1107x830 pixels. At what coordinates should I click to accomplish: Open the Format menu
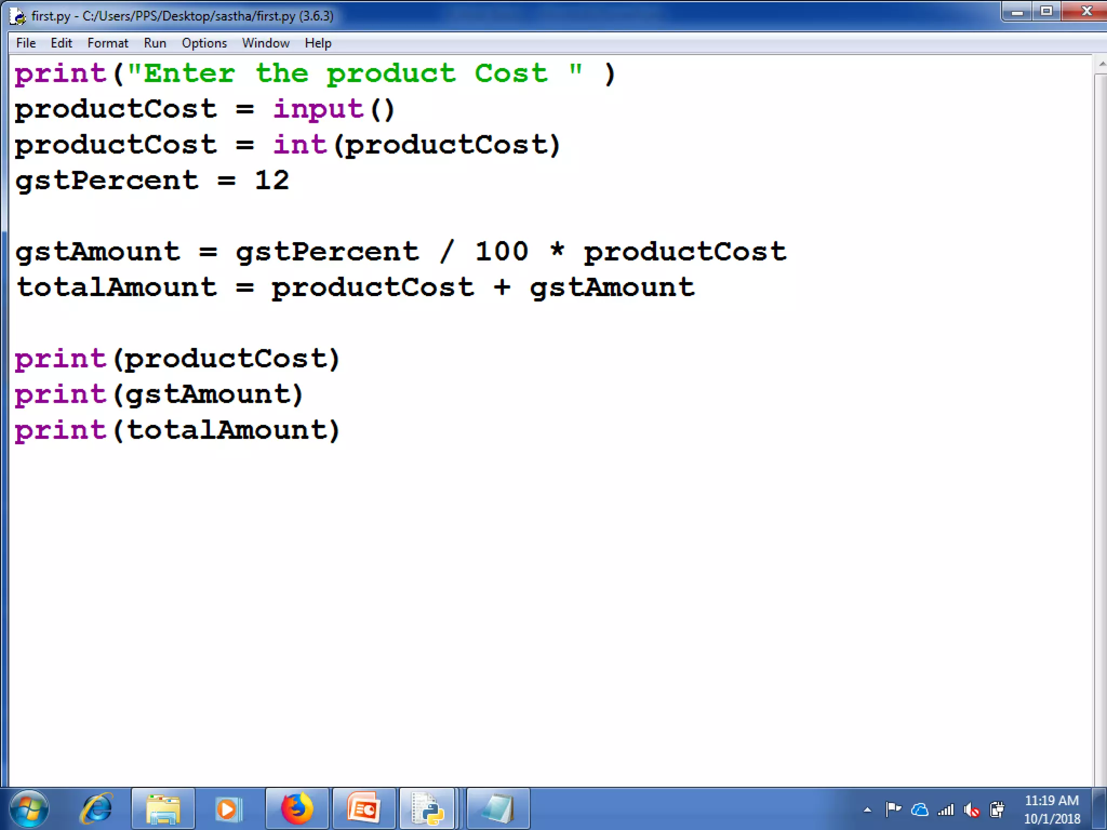[108, 43]
